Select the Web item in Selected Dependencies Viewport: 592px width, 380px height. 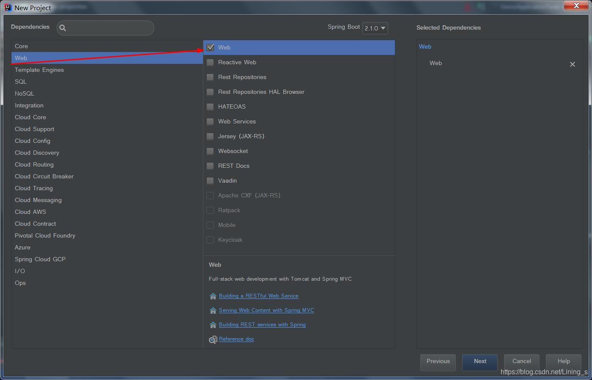pos(436,63)
